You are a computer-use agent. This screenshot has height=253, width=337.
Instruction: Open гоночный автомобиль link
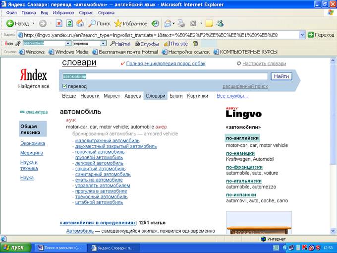click(100, 152)
